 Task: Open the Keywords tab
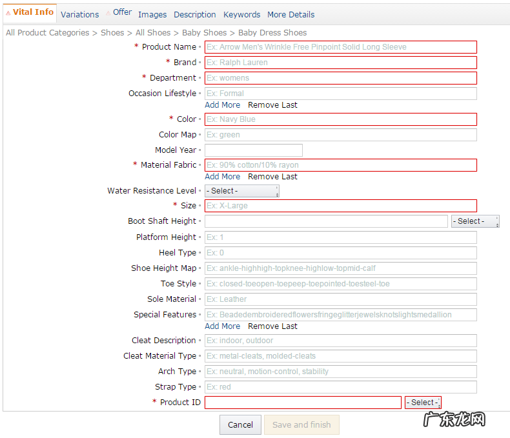tap(241, 14)
